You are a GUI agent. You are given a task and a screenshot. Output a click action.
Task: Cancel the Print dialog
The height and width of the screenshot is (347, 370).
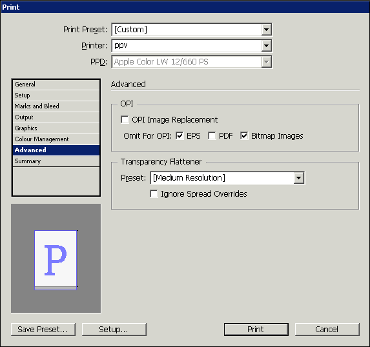pos(327,330)
